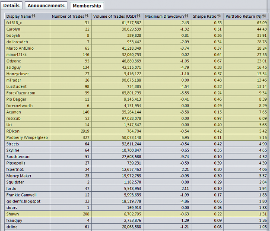This screenshot has width=270, height=231.
Task: Sort by Number of Trades arrows icon
Action: (x=86, y=16)
